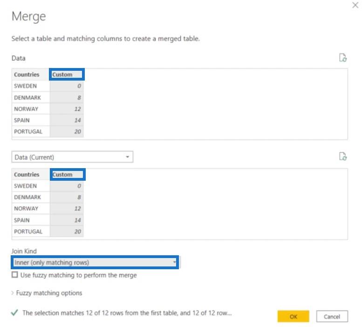This screenshot has height=327, width=362.
Task: Click SWEDEN cell in the bottom table
Action: [x=31, y=186]
